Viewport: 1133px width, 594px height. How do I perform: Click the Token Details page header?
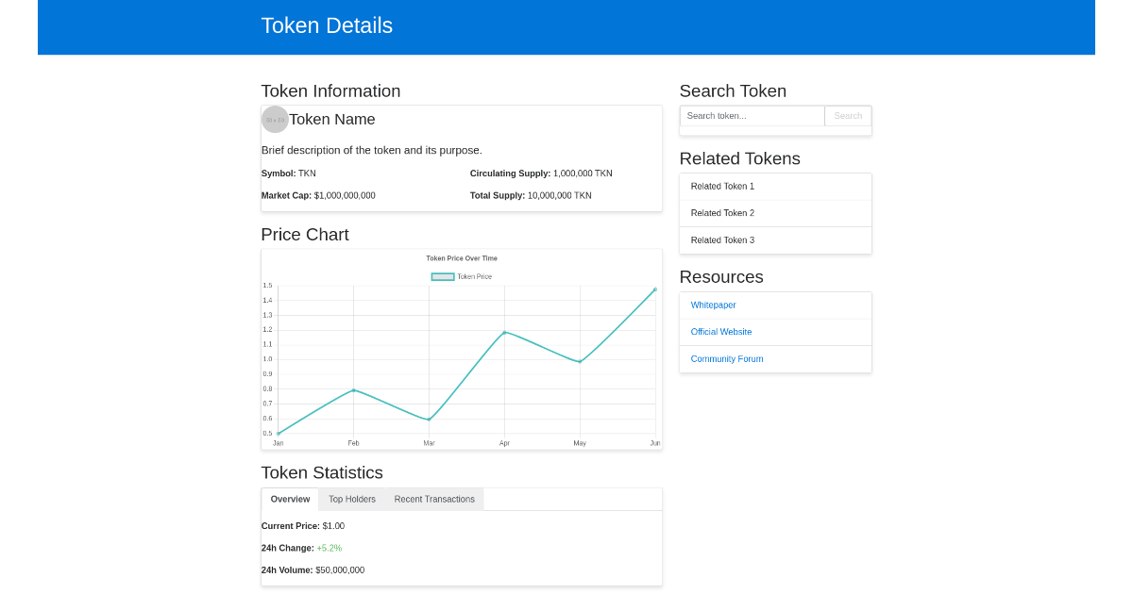point(327,25)
